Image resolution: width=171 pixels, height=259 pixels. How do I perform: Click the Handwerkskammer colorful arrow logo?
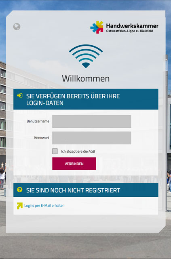tap(97, 27)
